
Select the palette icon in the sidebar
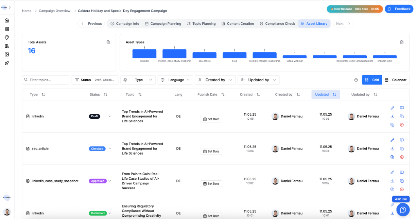7,37
